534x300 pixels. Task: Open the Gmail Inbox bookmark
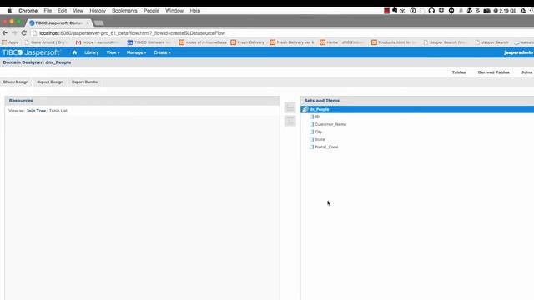pos(98,42)
